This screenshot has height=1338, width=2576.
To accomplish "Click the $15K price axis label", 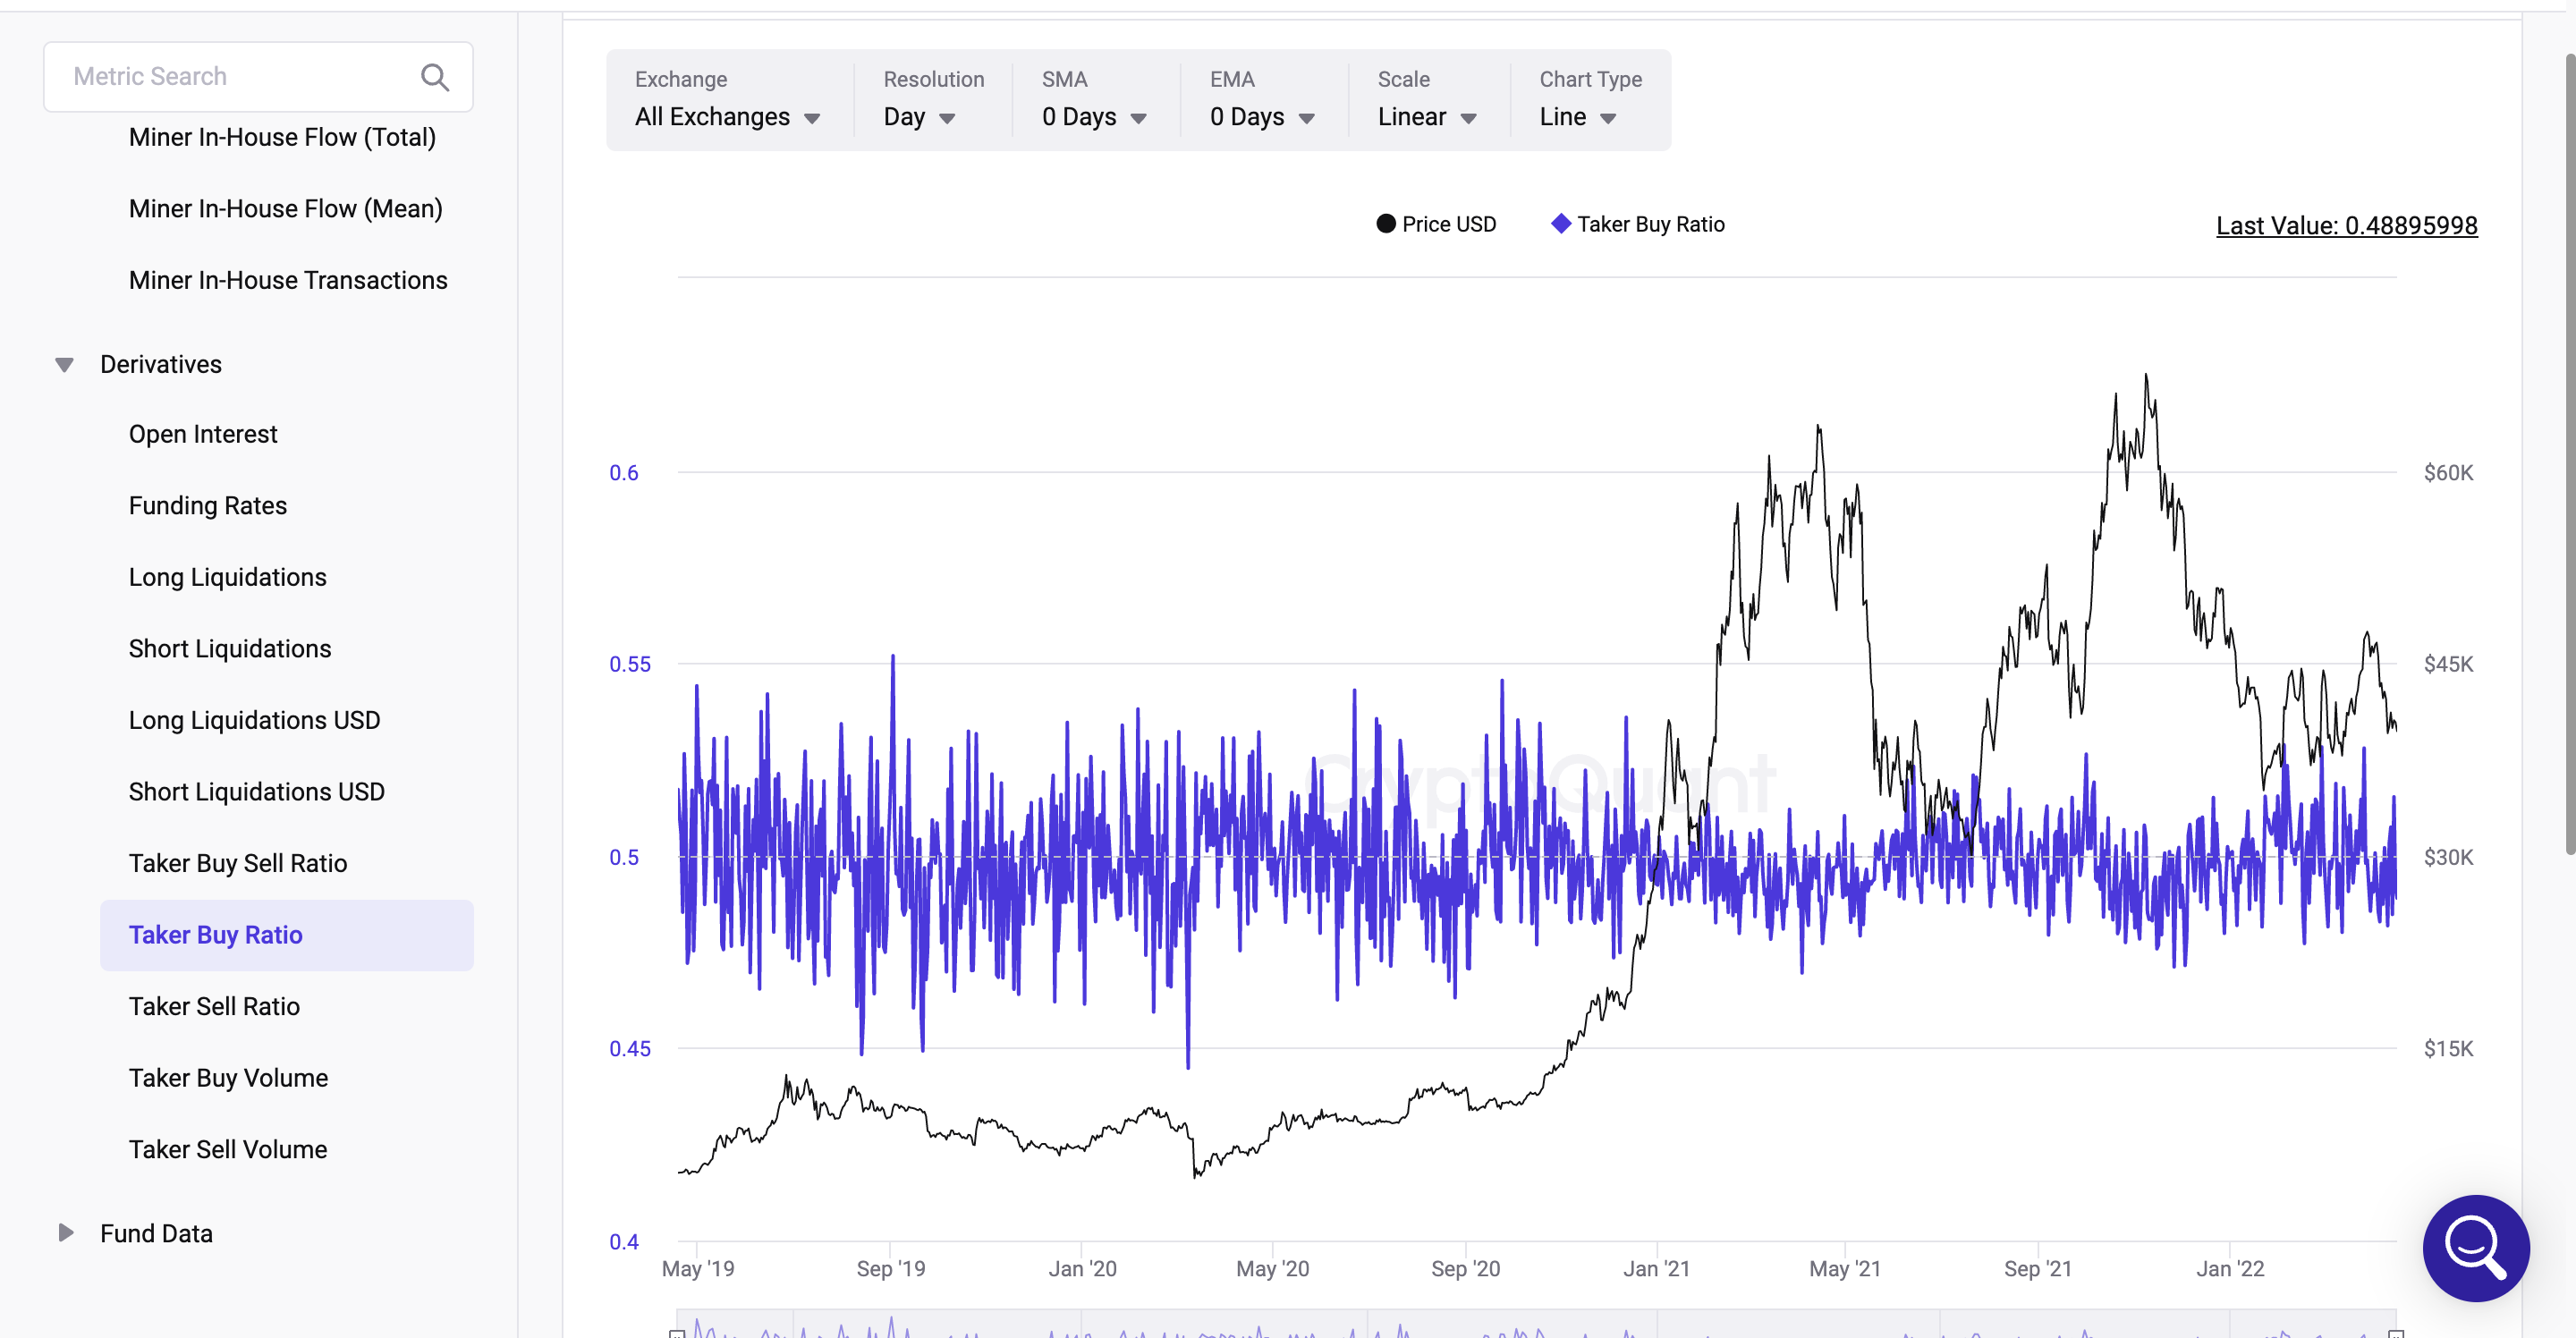I will click(x=2448, y=1048).
